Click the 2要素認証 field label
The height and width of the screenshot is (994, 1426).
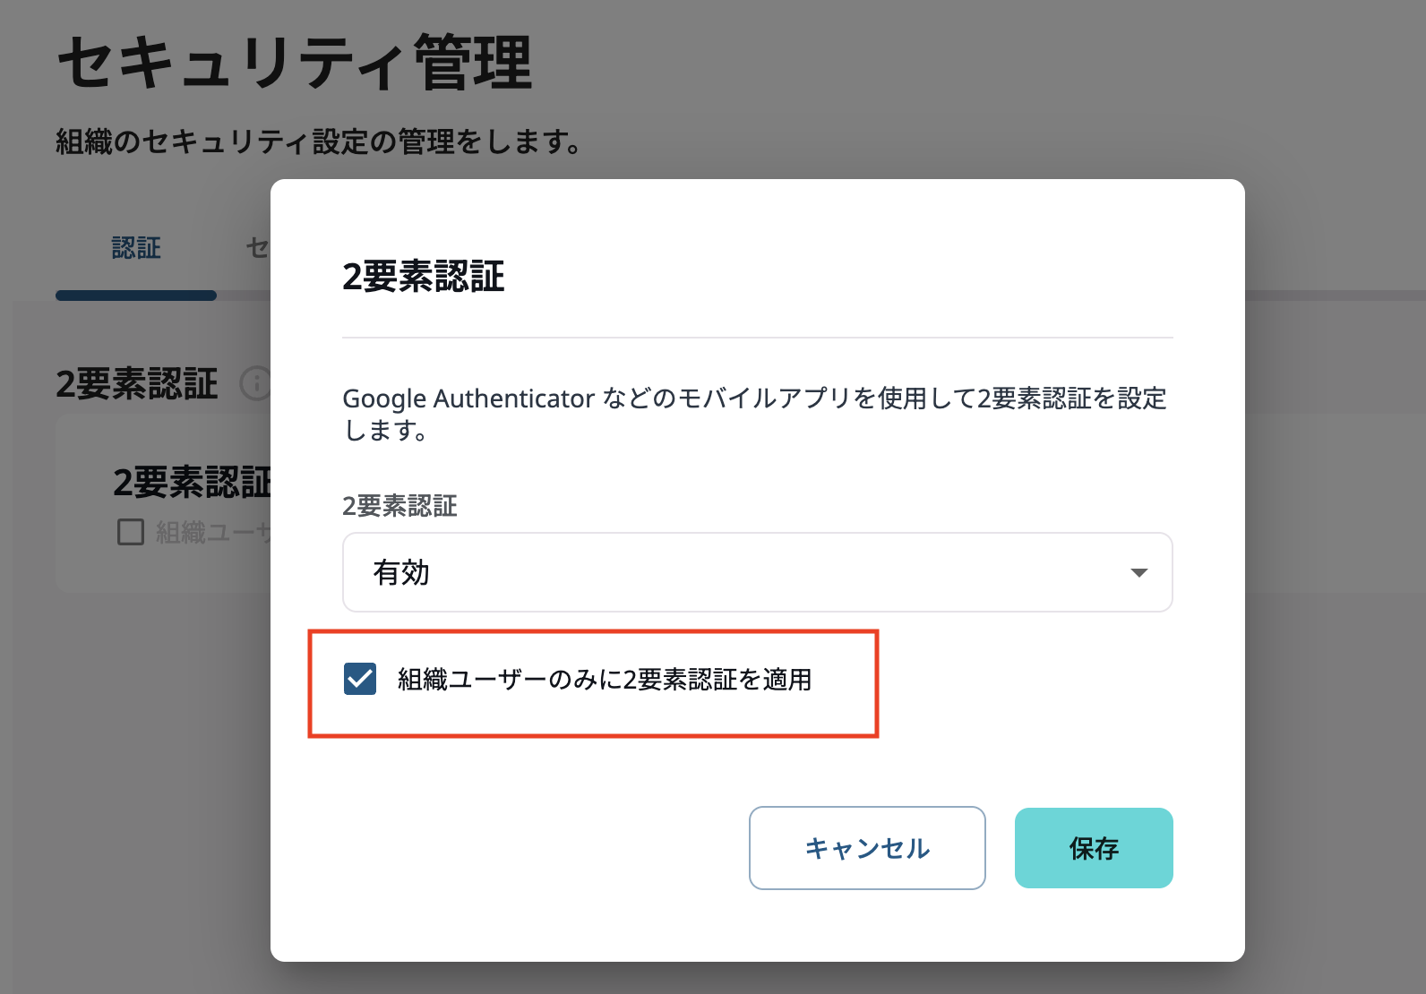pyautogui.click(x=399, y=507)
